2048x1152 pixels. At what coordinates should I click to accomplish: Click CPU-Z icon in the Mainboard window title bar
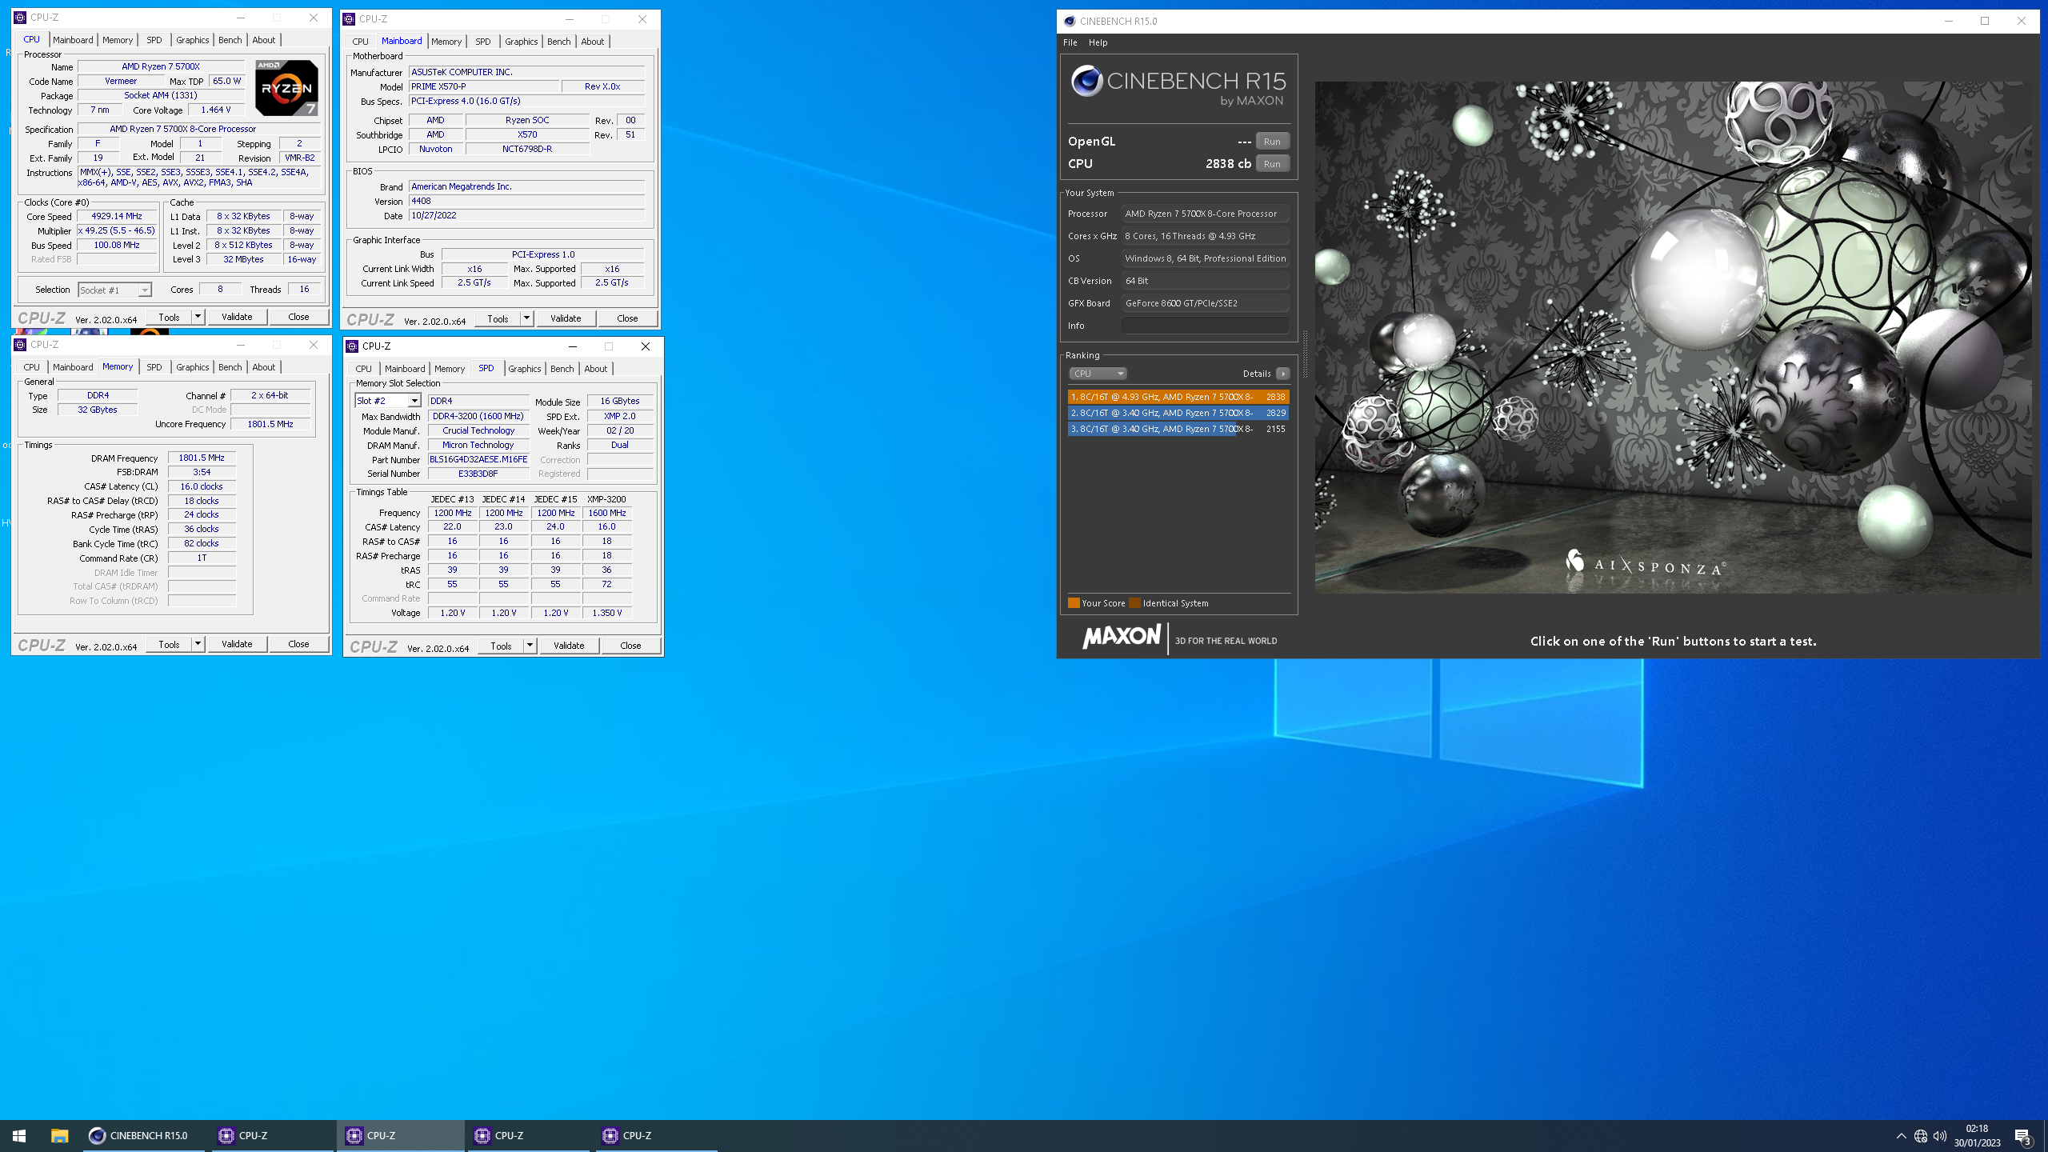349,19
